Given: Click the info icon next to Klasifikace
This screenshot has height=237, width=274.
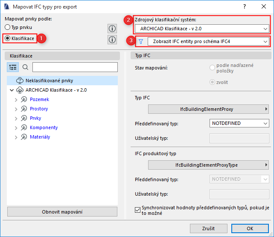Looking at the screenshot, I should click(x=112, y=40).
